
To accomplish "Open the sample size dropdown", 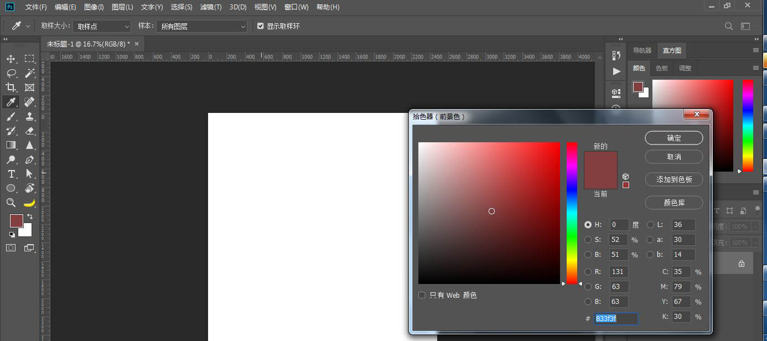I will click(x=102, y=26).
